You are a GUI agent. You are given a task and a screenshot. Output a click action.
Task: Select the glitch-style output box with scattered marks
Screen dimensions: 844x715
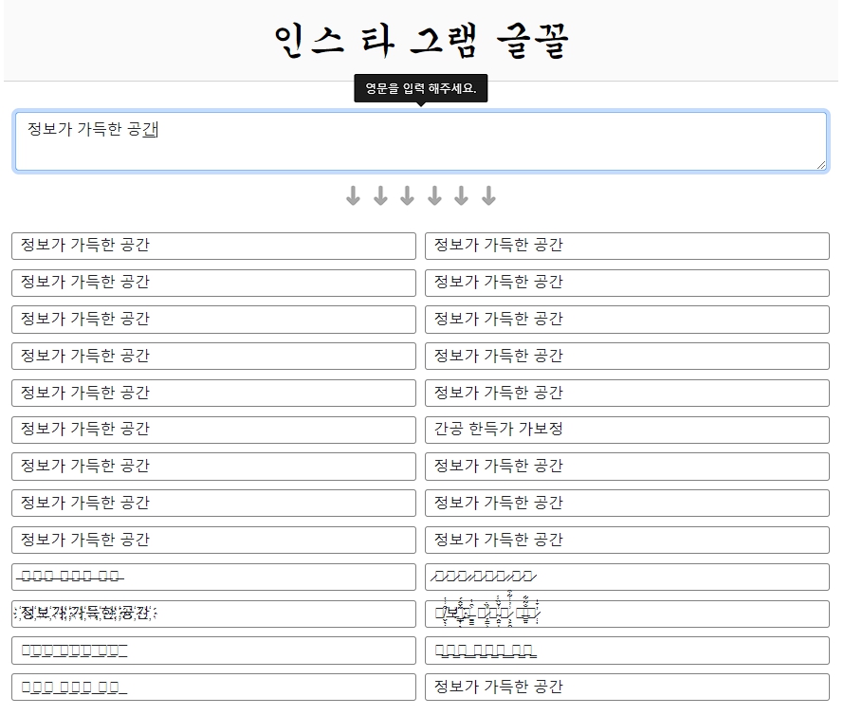tap(627, 614)
